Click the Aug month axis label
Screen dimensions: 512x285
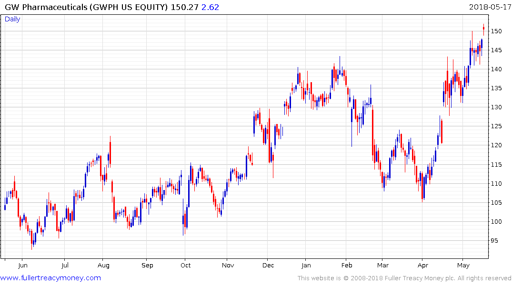(x=103, y=265)
